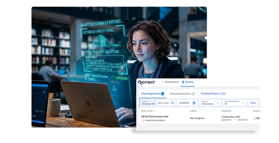Open the Duration All Durations dropdown
This screenshot has height=143, width=279.
tap(210, 103)
